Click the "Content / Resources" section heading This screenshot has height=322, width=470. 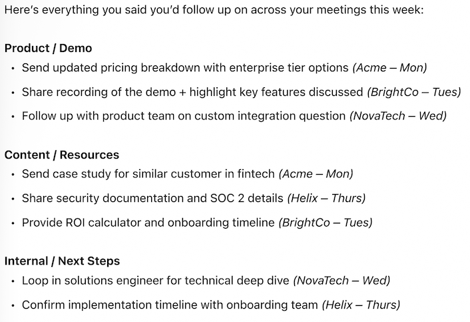(62, 155)
